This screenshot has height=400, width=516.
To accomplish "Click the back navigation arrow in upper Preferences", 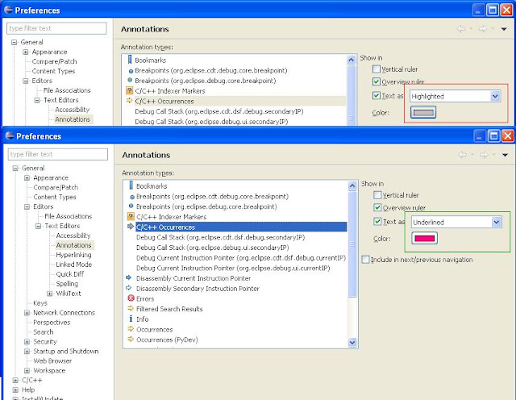I will 461,29.
